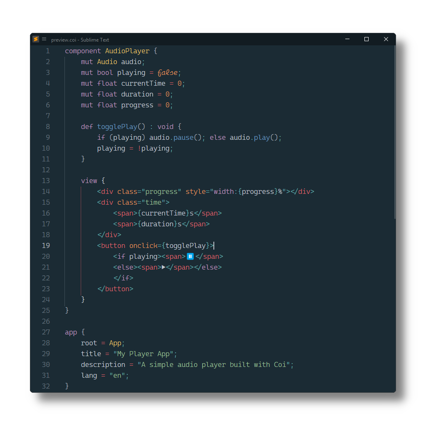The image size is (426, 426).
Task: Click the 'progress' variable declaration on line 6
Action: (137, 105)
